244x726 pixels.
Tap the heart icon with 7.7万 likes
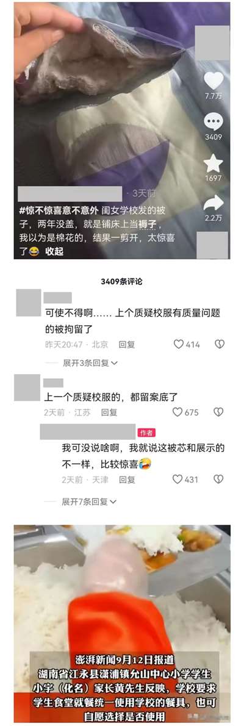coord(213,81)
